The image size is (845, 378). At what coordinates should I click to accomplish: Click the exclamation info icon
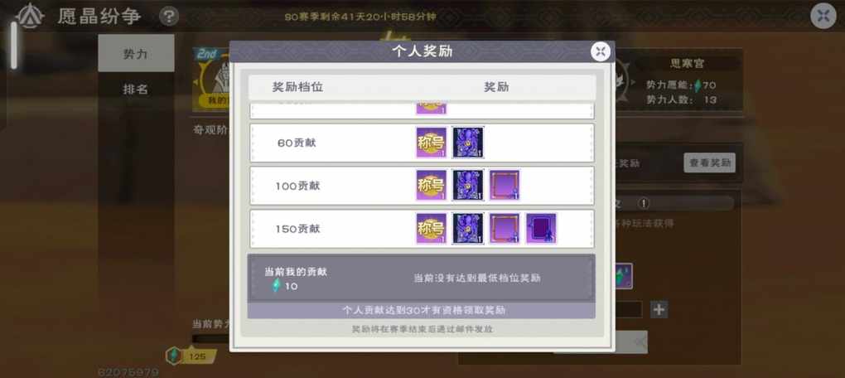pyautogui.click(x=644, y=203)
